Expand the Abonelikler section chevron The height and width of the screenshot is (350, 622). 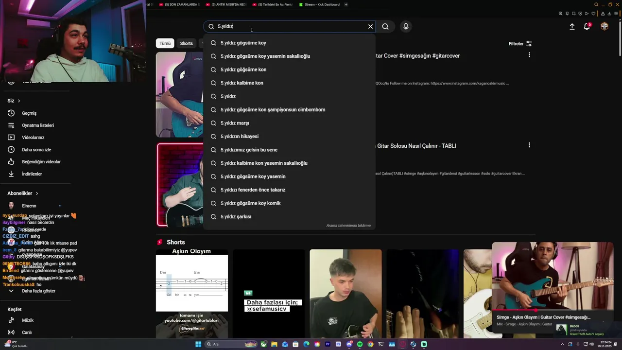36,193
